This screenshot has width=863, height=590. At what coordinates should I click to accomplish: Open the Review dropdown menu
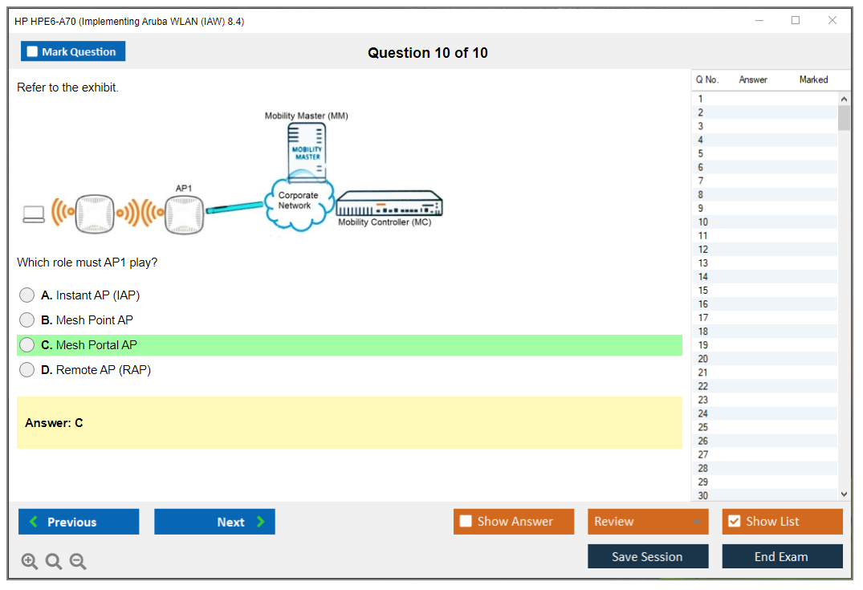tap(648, 522)
